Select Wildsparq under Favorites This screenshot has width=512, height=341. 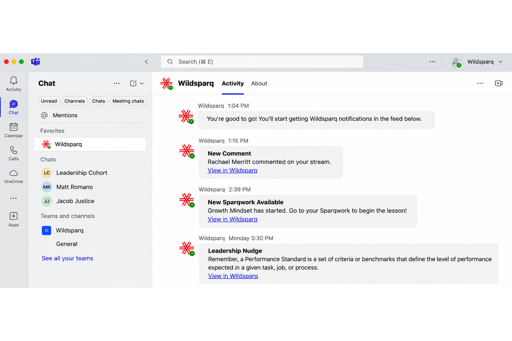point(90,144)
